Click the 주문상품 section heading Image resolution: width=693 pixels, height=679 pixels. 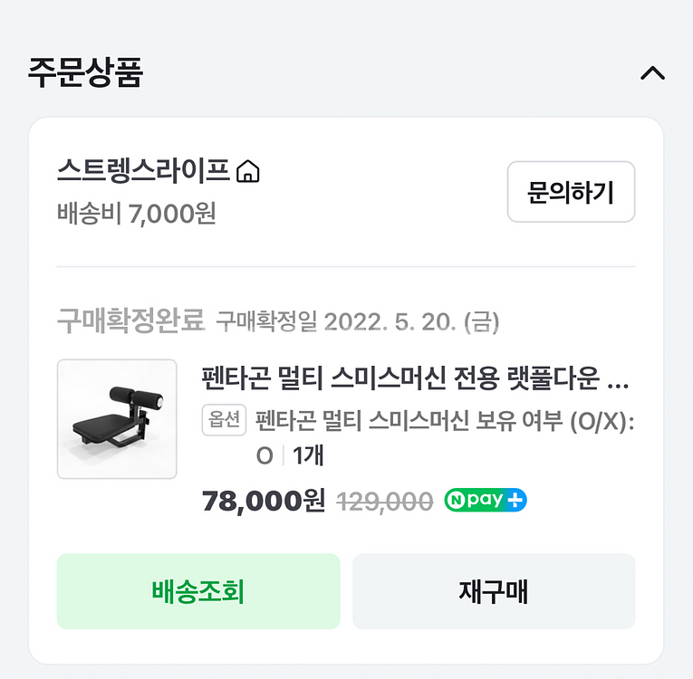coord(85,72)
